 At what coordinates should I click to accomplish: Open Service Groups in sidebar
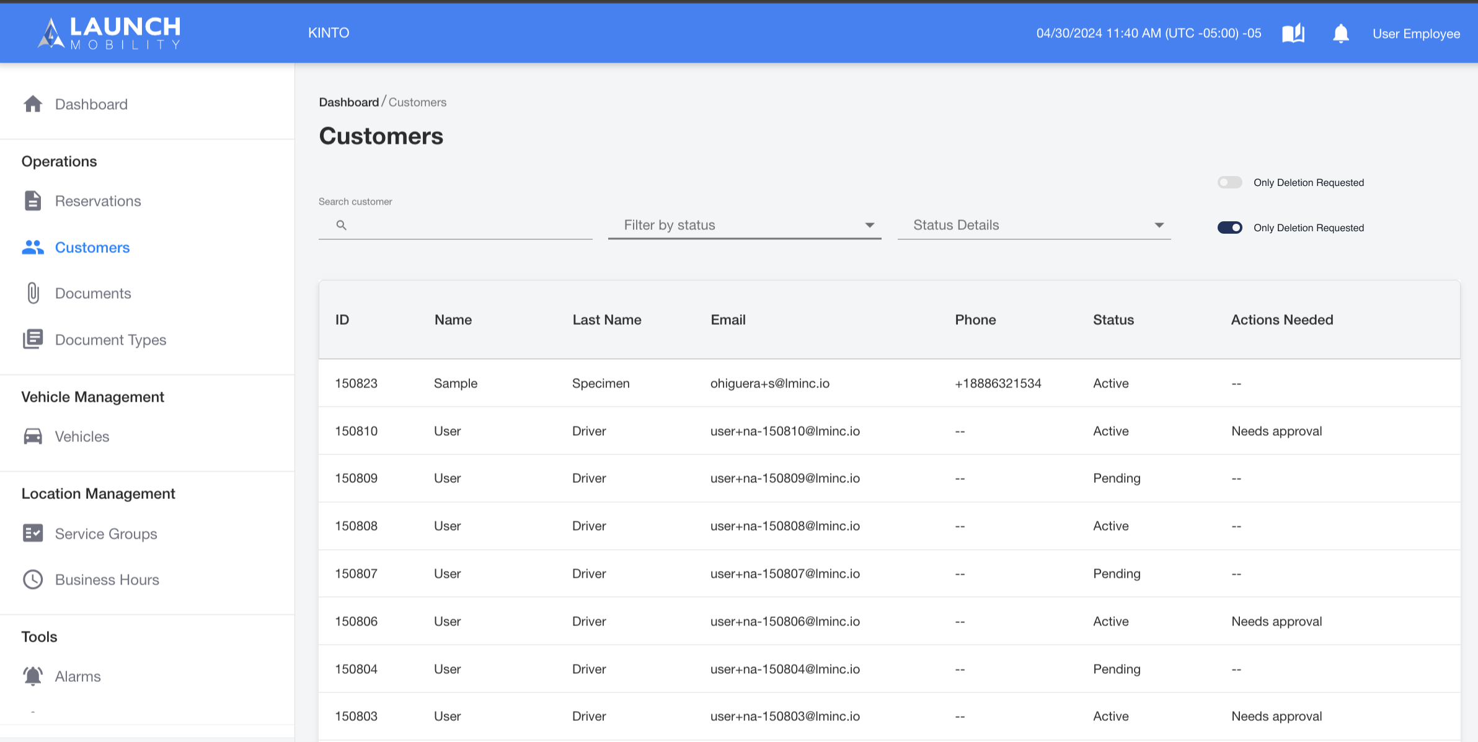click(x=106, y=534)
